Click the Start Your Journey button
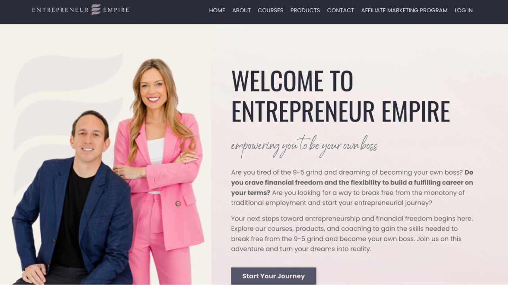The height and width of the screenshot is (285, 508). (x=273, y=276)
